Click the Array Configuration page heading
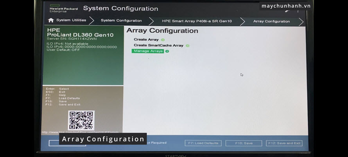Viewport: 348px width, 157px height. (x=162, y=31)
